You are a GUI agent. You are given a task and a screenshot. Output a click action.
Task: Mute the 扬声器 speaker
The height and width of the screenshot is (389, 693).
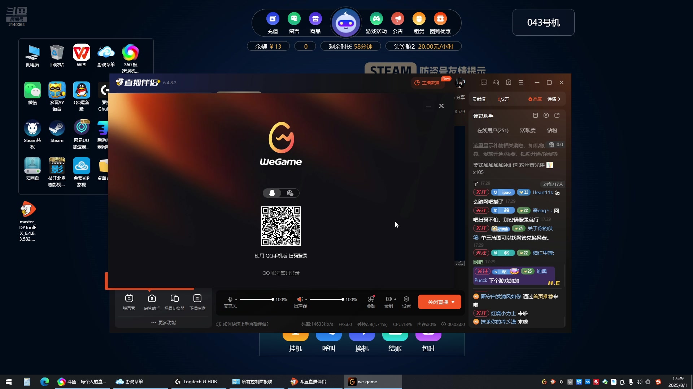coord(300,299)
